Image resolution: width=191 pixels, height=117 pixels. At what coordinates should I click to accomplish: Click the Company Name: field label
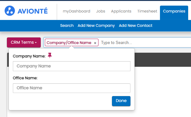(x=29, y=56)
